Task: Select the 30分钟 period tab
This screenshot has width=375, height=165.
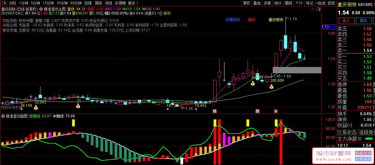Action: [x=62, y=3]
